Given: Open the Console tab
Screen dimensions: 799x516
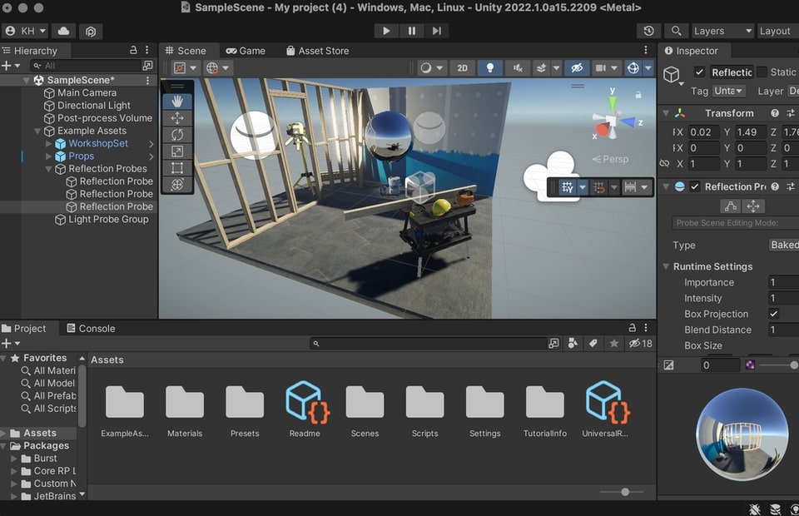Looking at the screenshot, I should [91, 329].
